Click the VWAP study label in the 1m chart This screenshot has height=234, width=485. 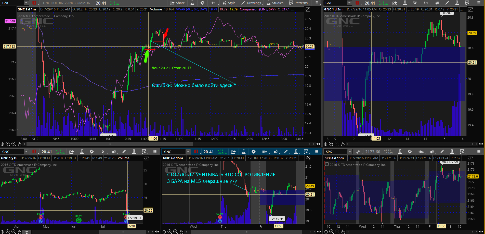[191, 9]
